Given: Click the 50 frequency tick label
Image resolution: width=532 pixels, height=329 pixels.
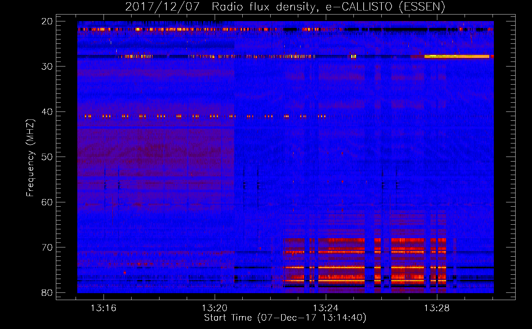Looking at the screenshot, I should 47,157.
